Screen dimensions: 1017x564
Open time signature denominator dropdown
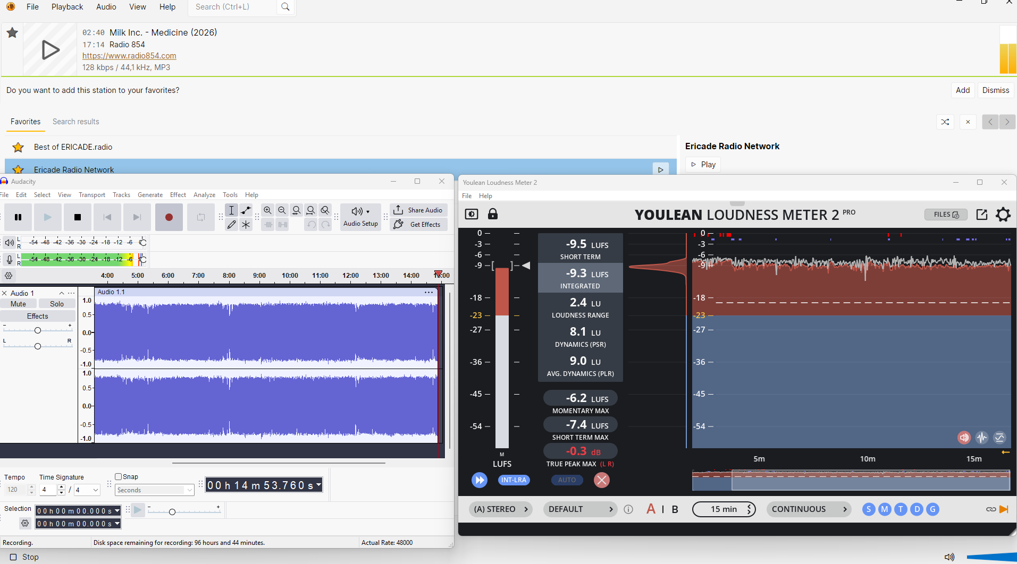pyautogui.click(x=87, y=490)
